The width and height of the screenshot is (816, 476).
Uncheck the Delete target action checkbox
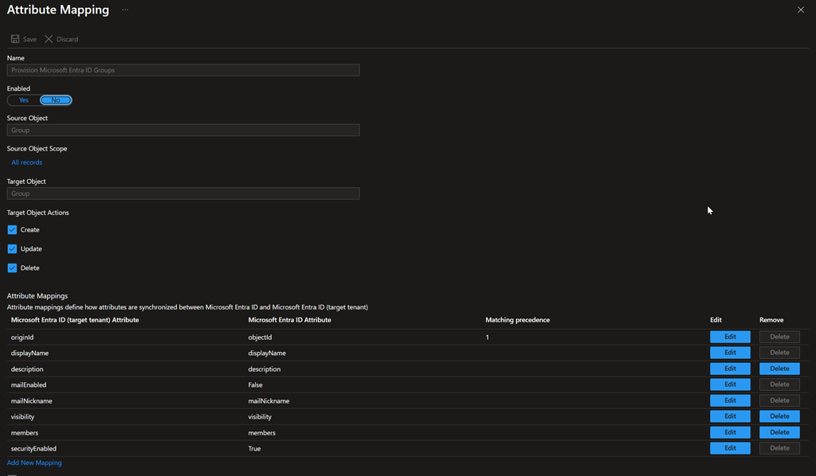(12, 268)
